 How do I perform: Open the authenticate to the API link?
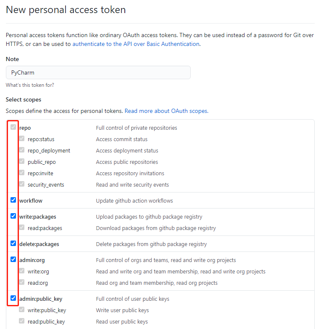click(x=136, y=44)
